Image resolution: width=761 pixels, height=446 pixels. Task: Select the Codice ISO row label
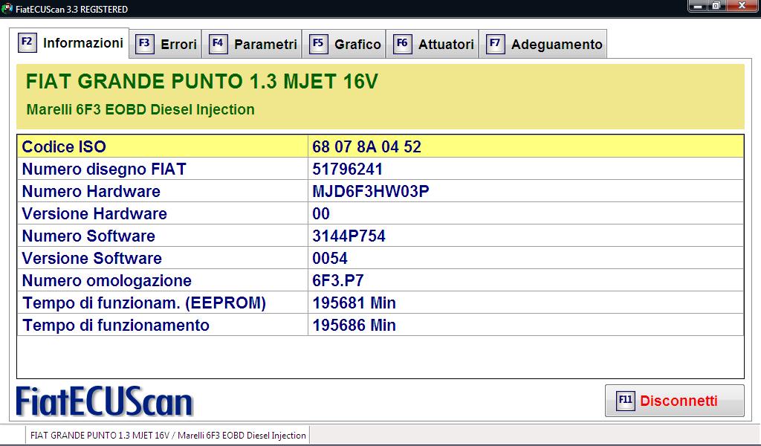click(x=64, y=146)
